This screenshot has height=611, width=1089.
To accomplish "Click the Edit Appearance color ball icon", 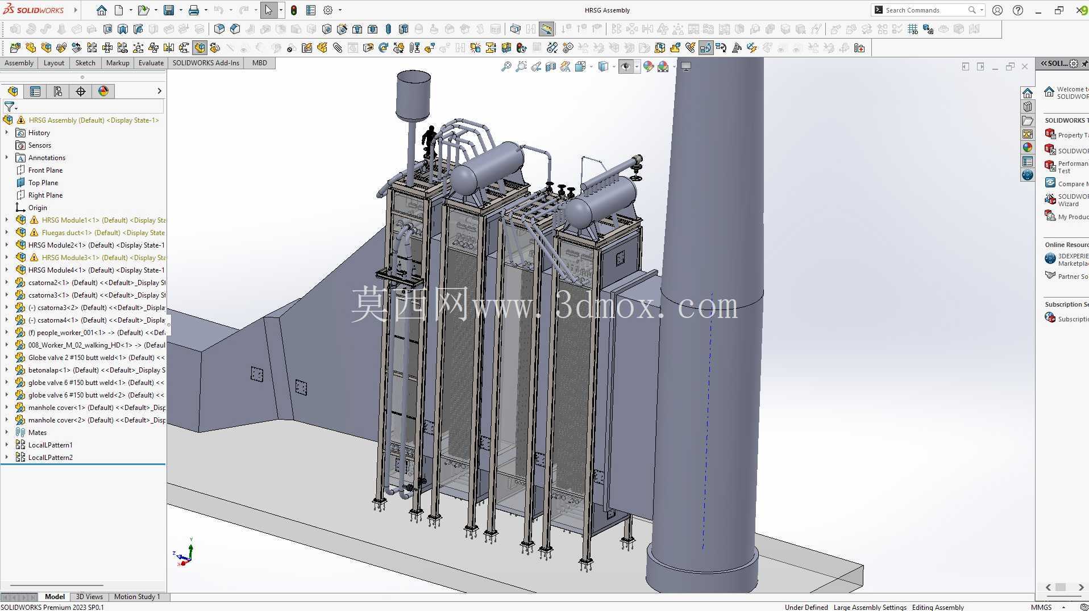I will [x=649, y=67].
